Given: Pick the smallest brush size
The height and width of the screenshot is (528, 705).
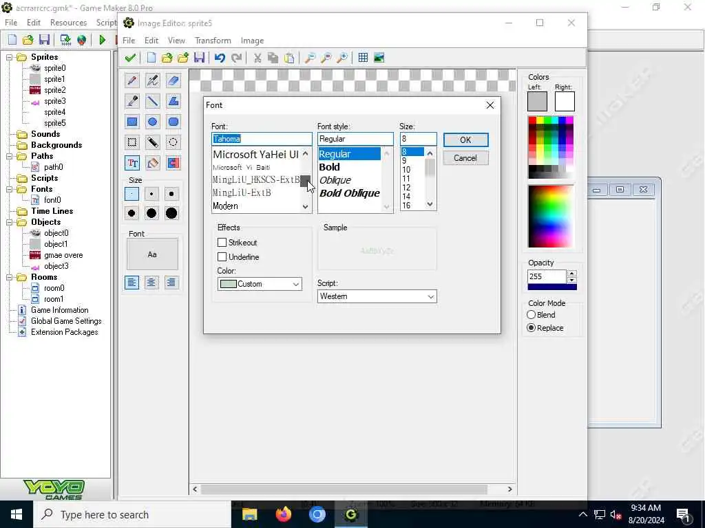Looking at the screenshot, I should tap(131, 194).
